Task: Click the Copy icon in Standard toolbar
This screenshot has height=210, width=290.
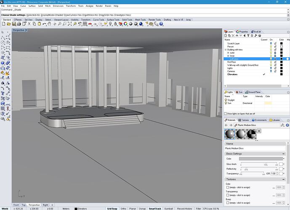Action: [34, 24]
